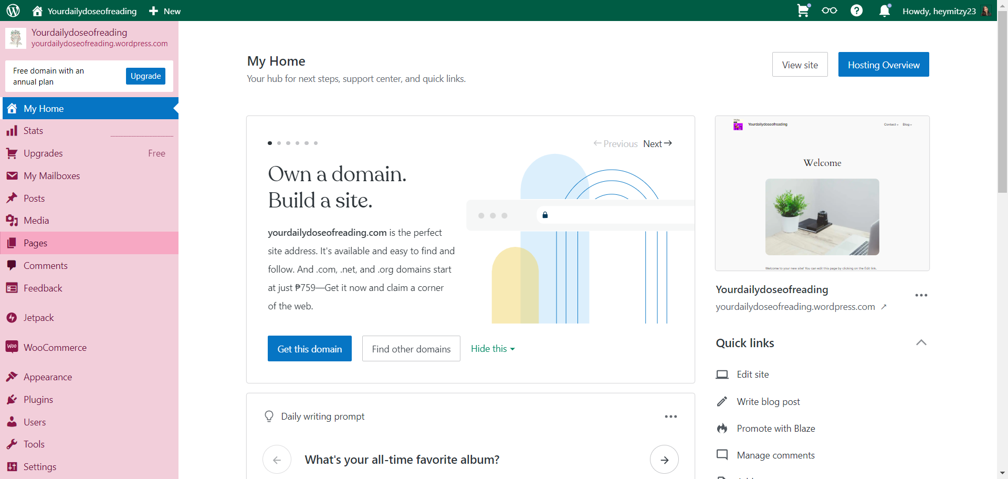The width and height of the screenshot is (1008, 479).
Task: Open WooCommerce menu item
Action: (90, 347)
